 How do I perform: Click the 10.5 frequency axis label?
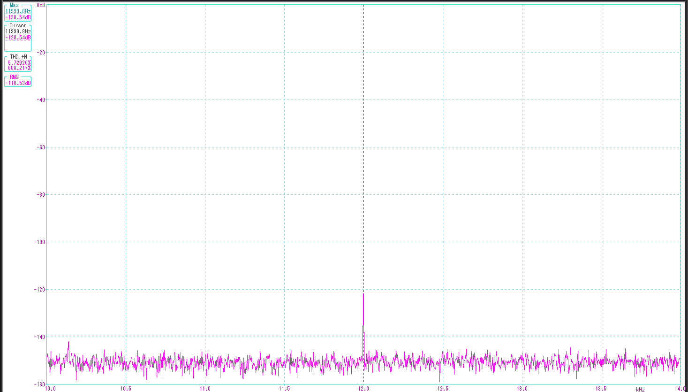click(126, 389)
